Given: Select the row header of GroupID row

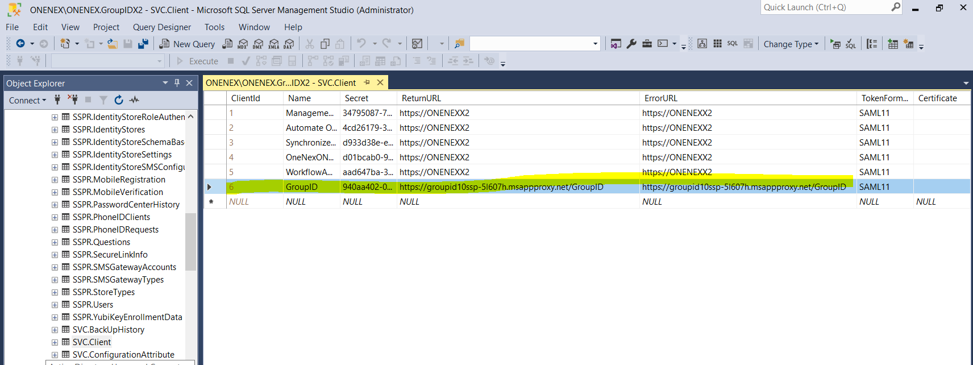Looking at the screenshot, I should [215, 186].
